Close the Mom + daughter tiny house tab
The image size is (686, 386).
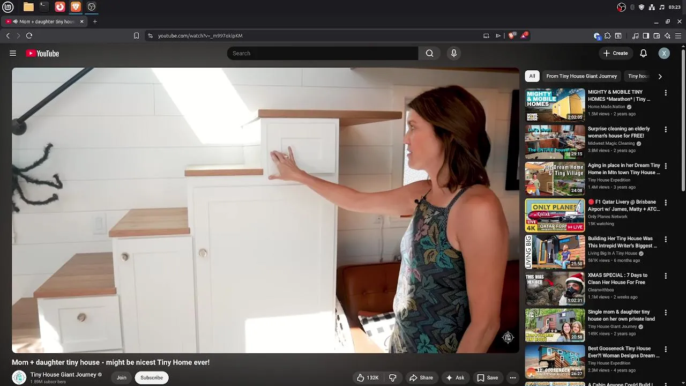(81, 21)
